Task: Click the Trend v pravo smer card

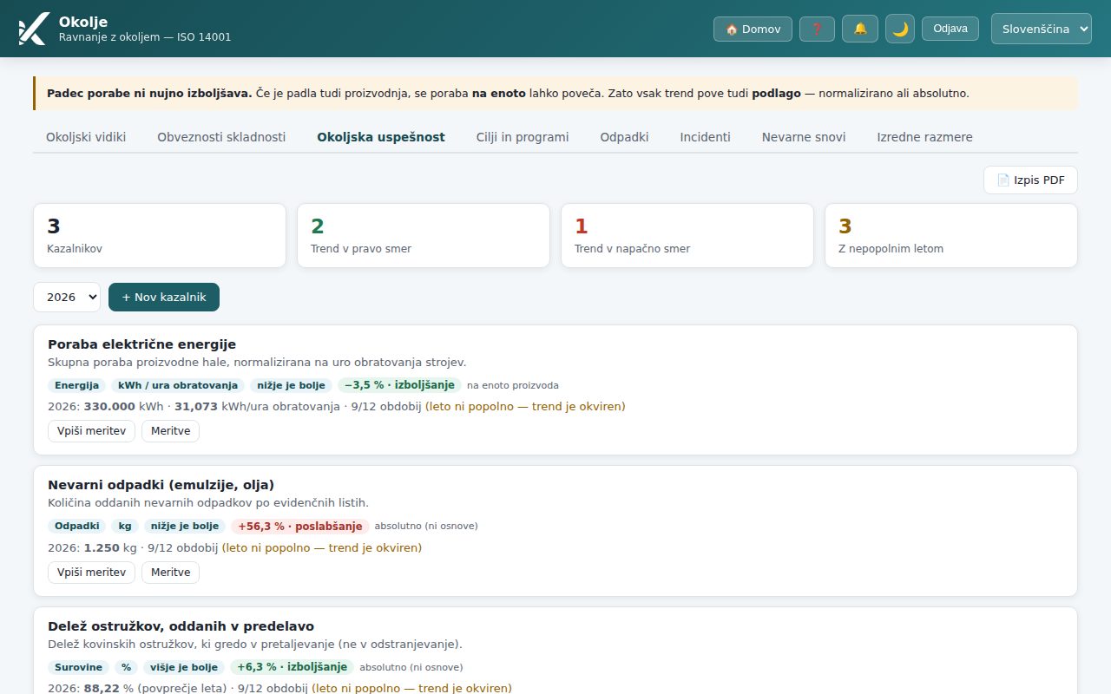Action: (x=424, y=236)
